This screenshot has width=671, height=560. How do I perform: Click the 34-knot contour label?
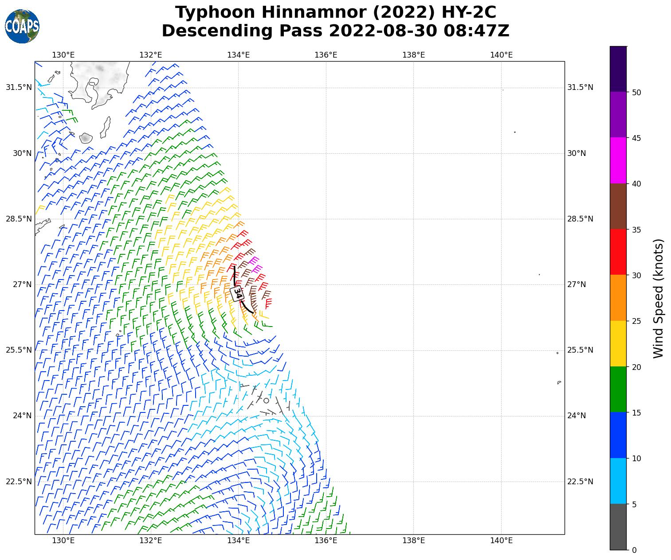click(238, 293)
